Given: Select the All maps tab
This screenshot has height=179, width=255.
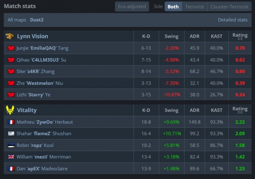Looking at the screenshot, I should 17,20.
